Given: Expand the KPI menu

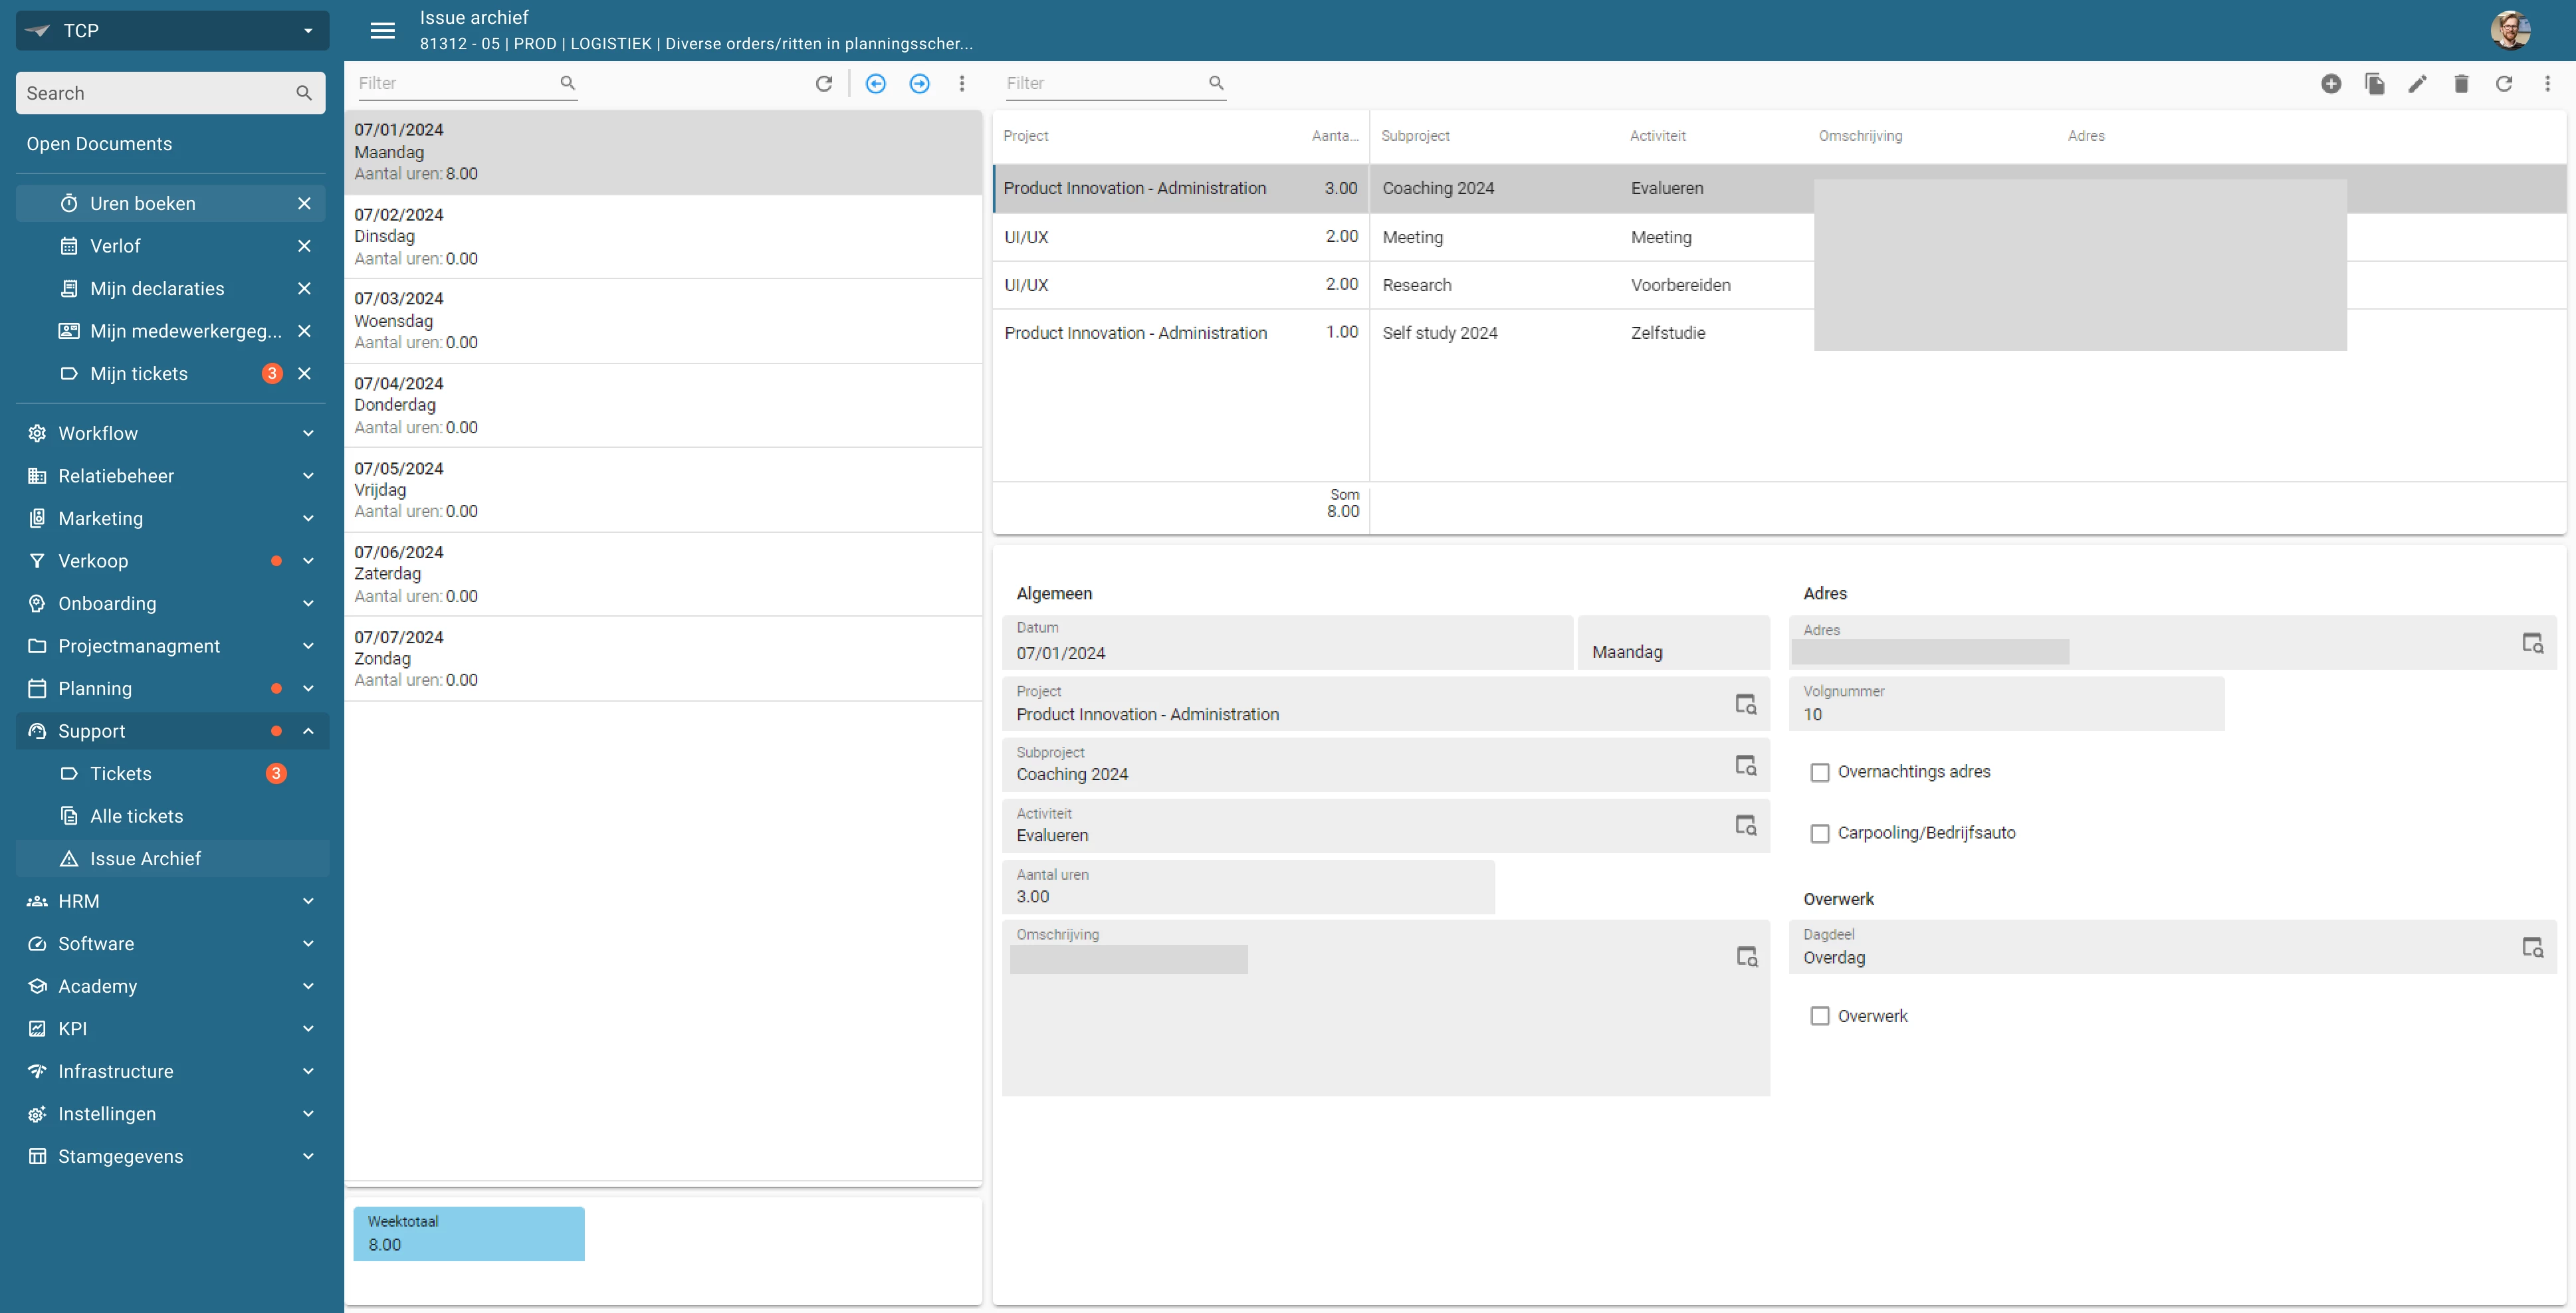Looking at the screenshot, I should [x=172, y=1028].
